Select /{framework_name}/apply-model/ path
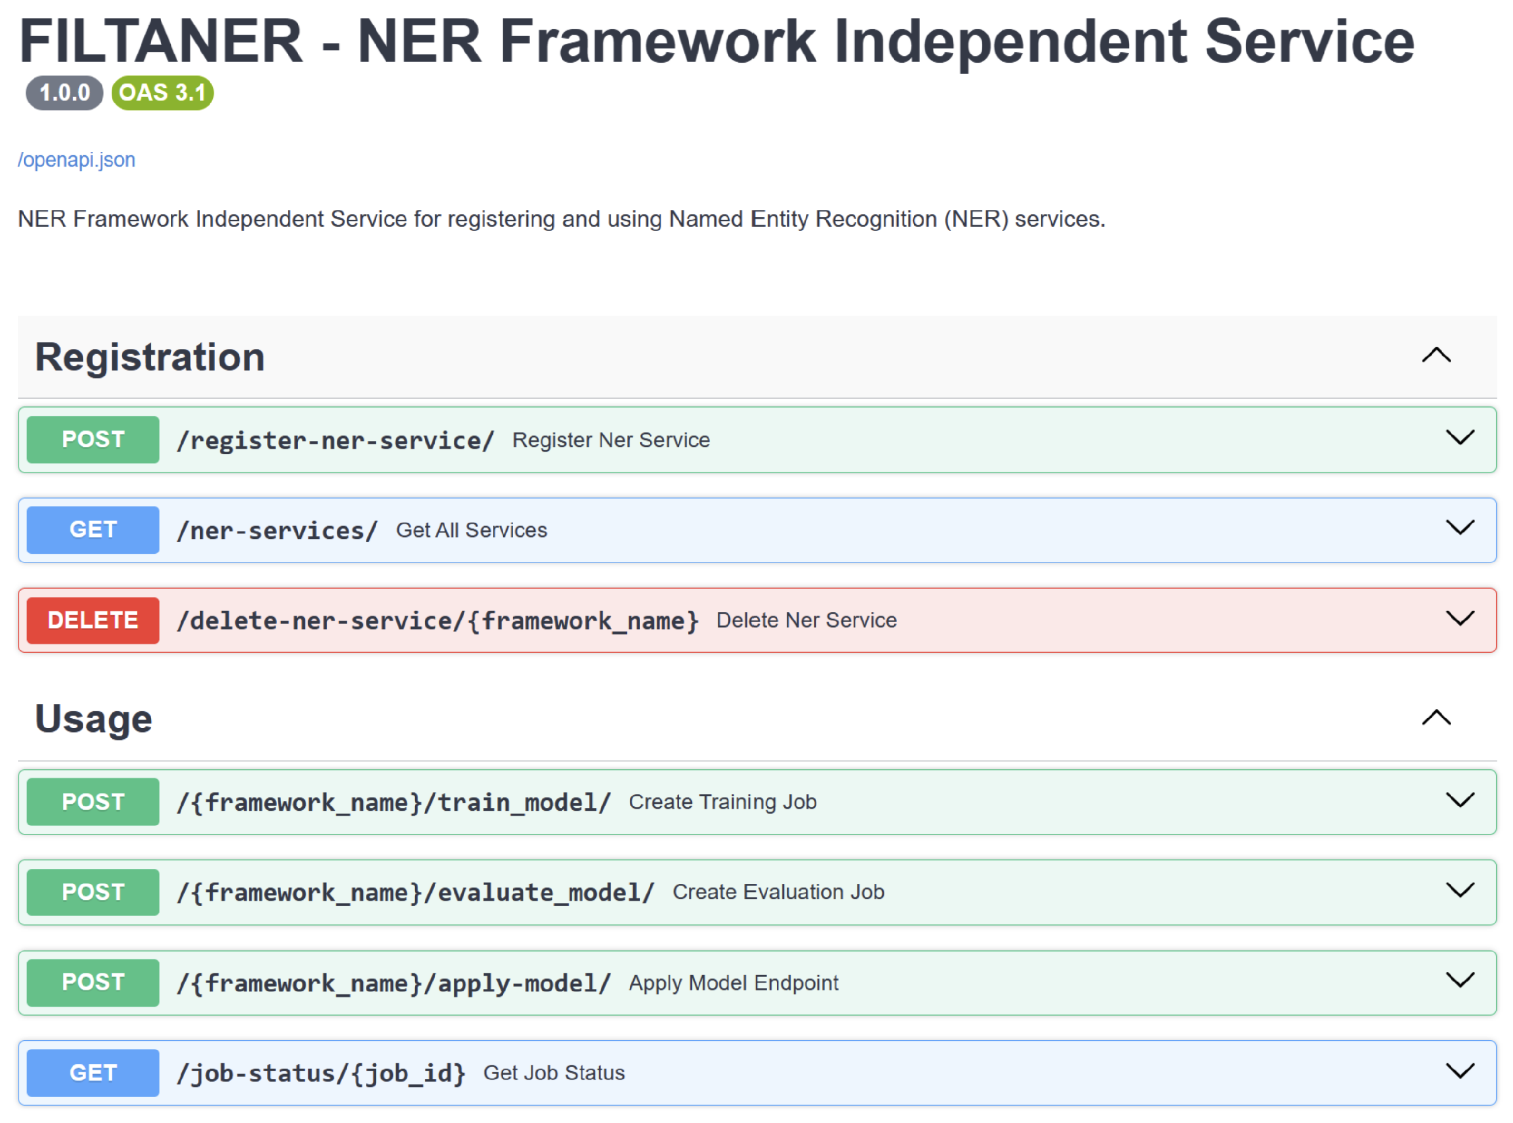Screen dimensions: 1513x1123 click(394, 984)
